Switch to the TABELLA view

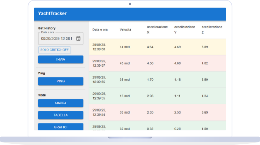61,115
